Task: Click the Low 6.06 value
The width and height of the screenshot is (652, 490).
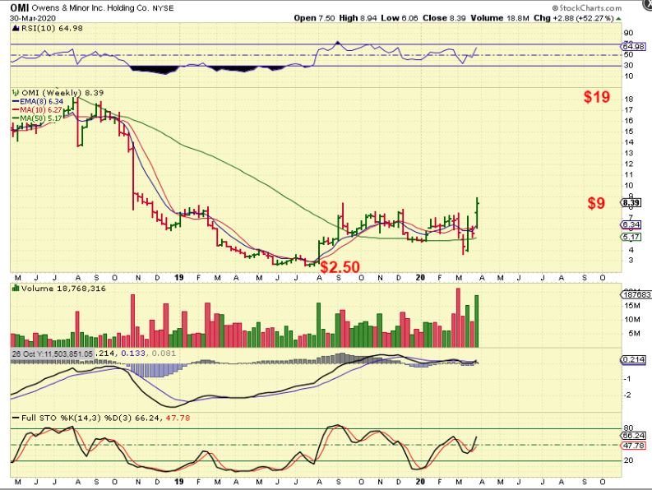Action: coord(400,18)
